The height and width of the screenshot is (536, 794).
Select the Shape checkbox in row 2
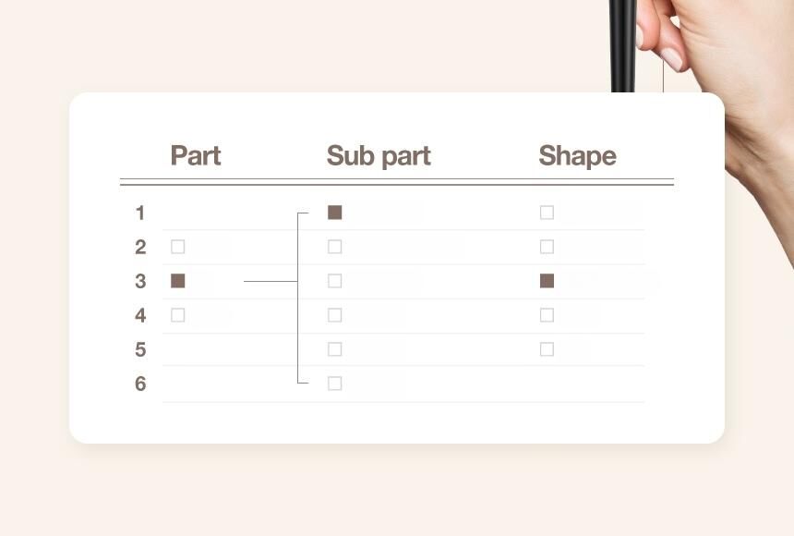547,247
